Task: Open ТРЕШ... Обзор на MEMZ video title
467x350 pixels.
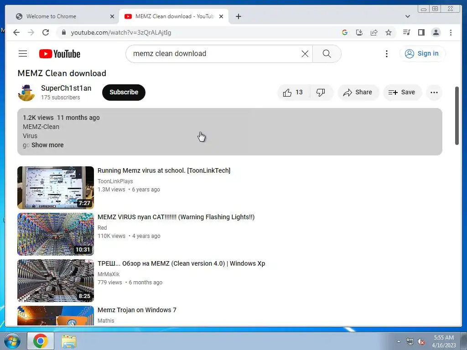Action: [x=182, y=263]
